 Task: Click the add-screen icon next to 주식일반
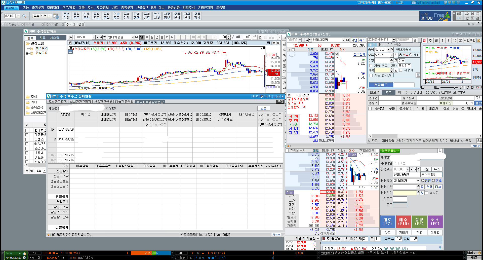pos(56,16)
